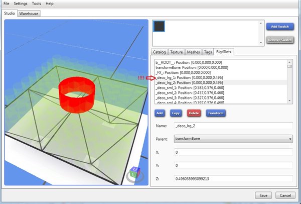The height and width of the screenshot is (204, 301).
Task: Click the Z position input field
Action: coord(233,178)
